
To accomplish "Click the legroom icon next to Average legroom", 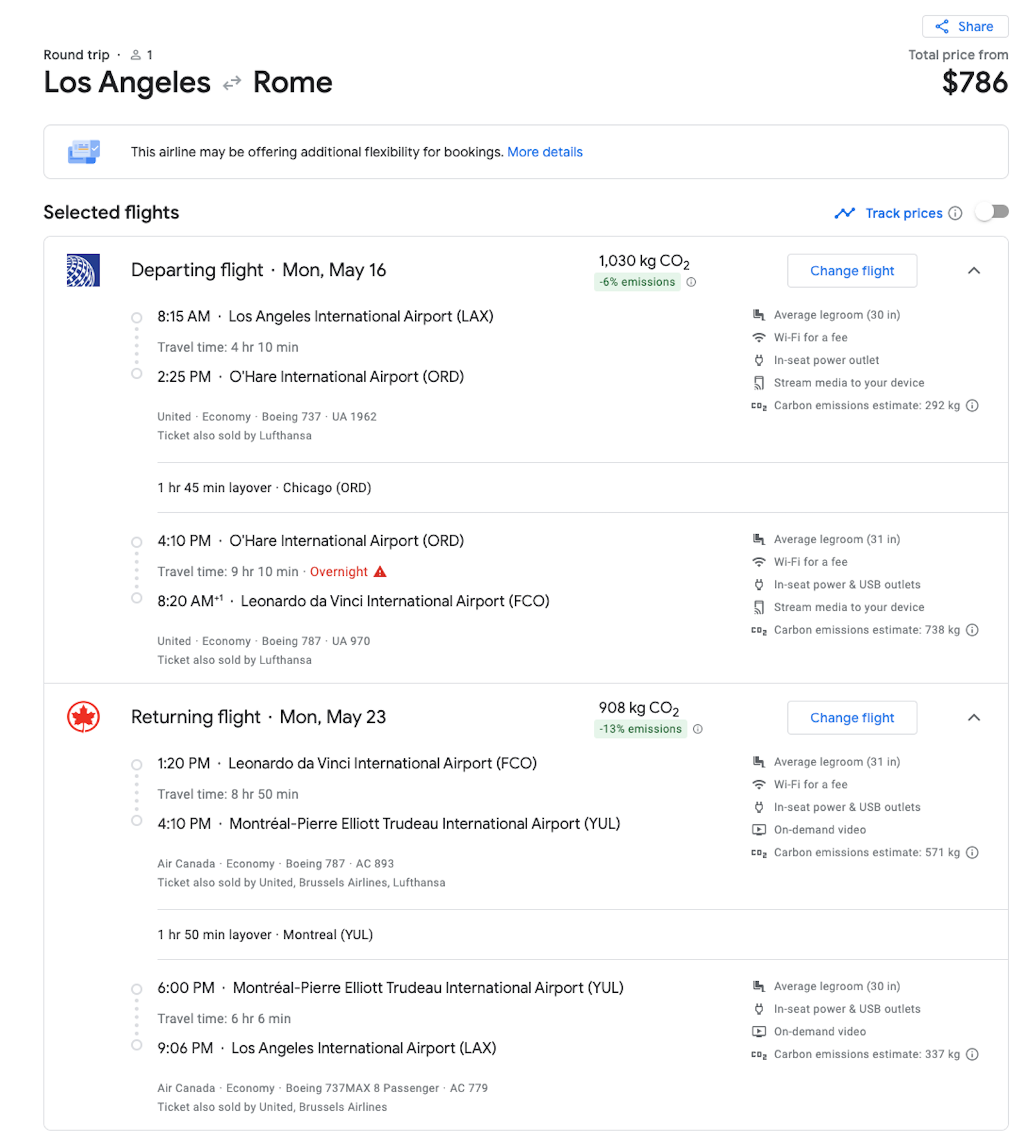I will coord(758,314).
